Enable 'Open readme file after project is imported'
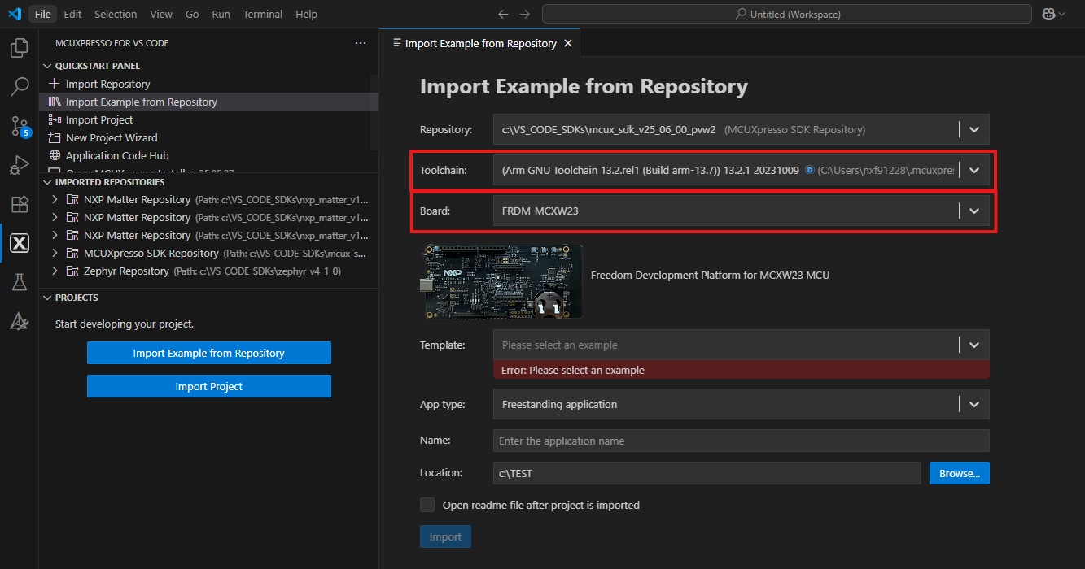The image size is (1085, 569). 427,504
